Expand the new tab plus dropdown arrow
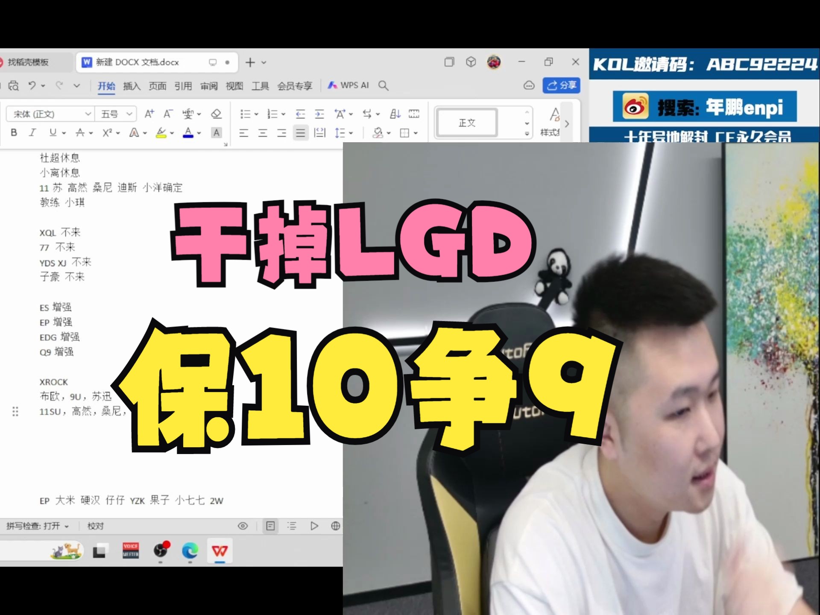820x615 pixels. [x=264, y=62]
